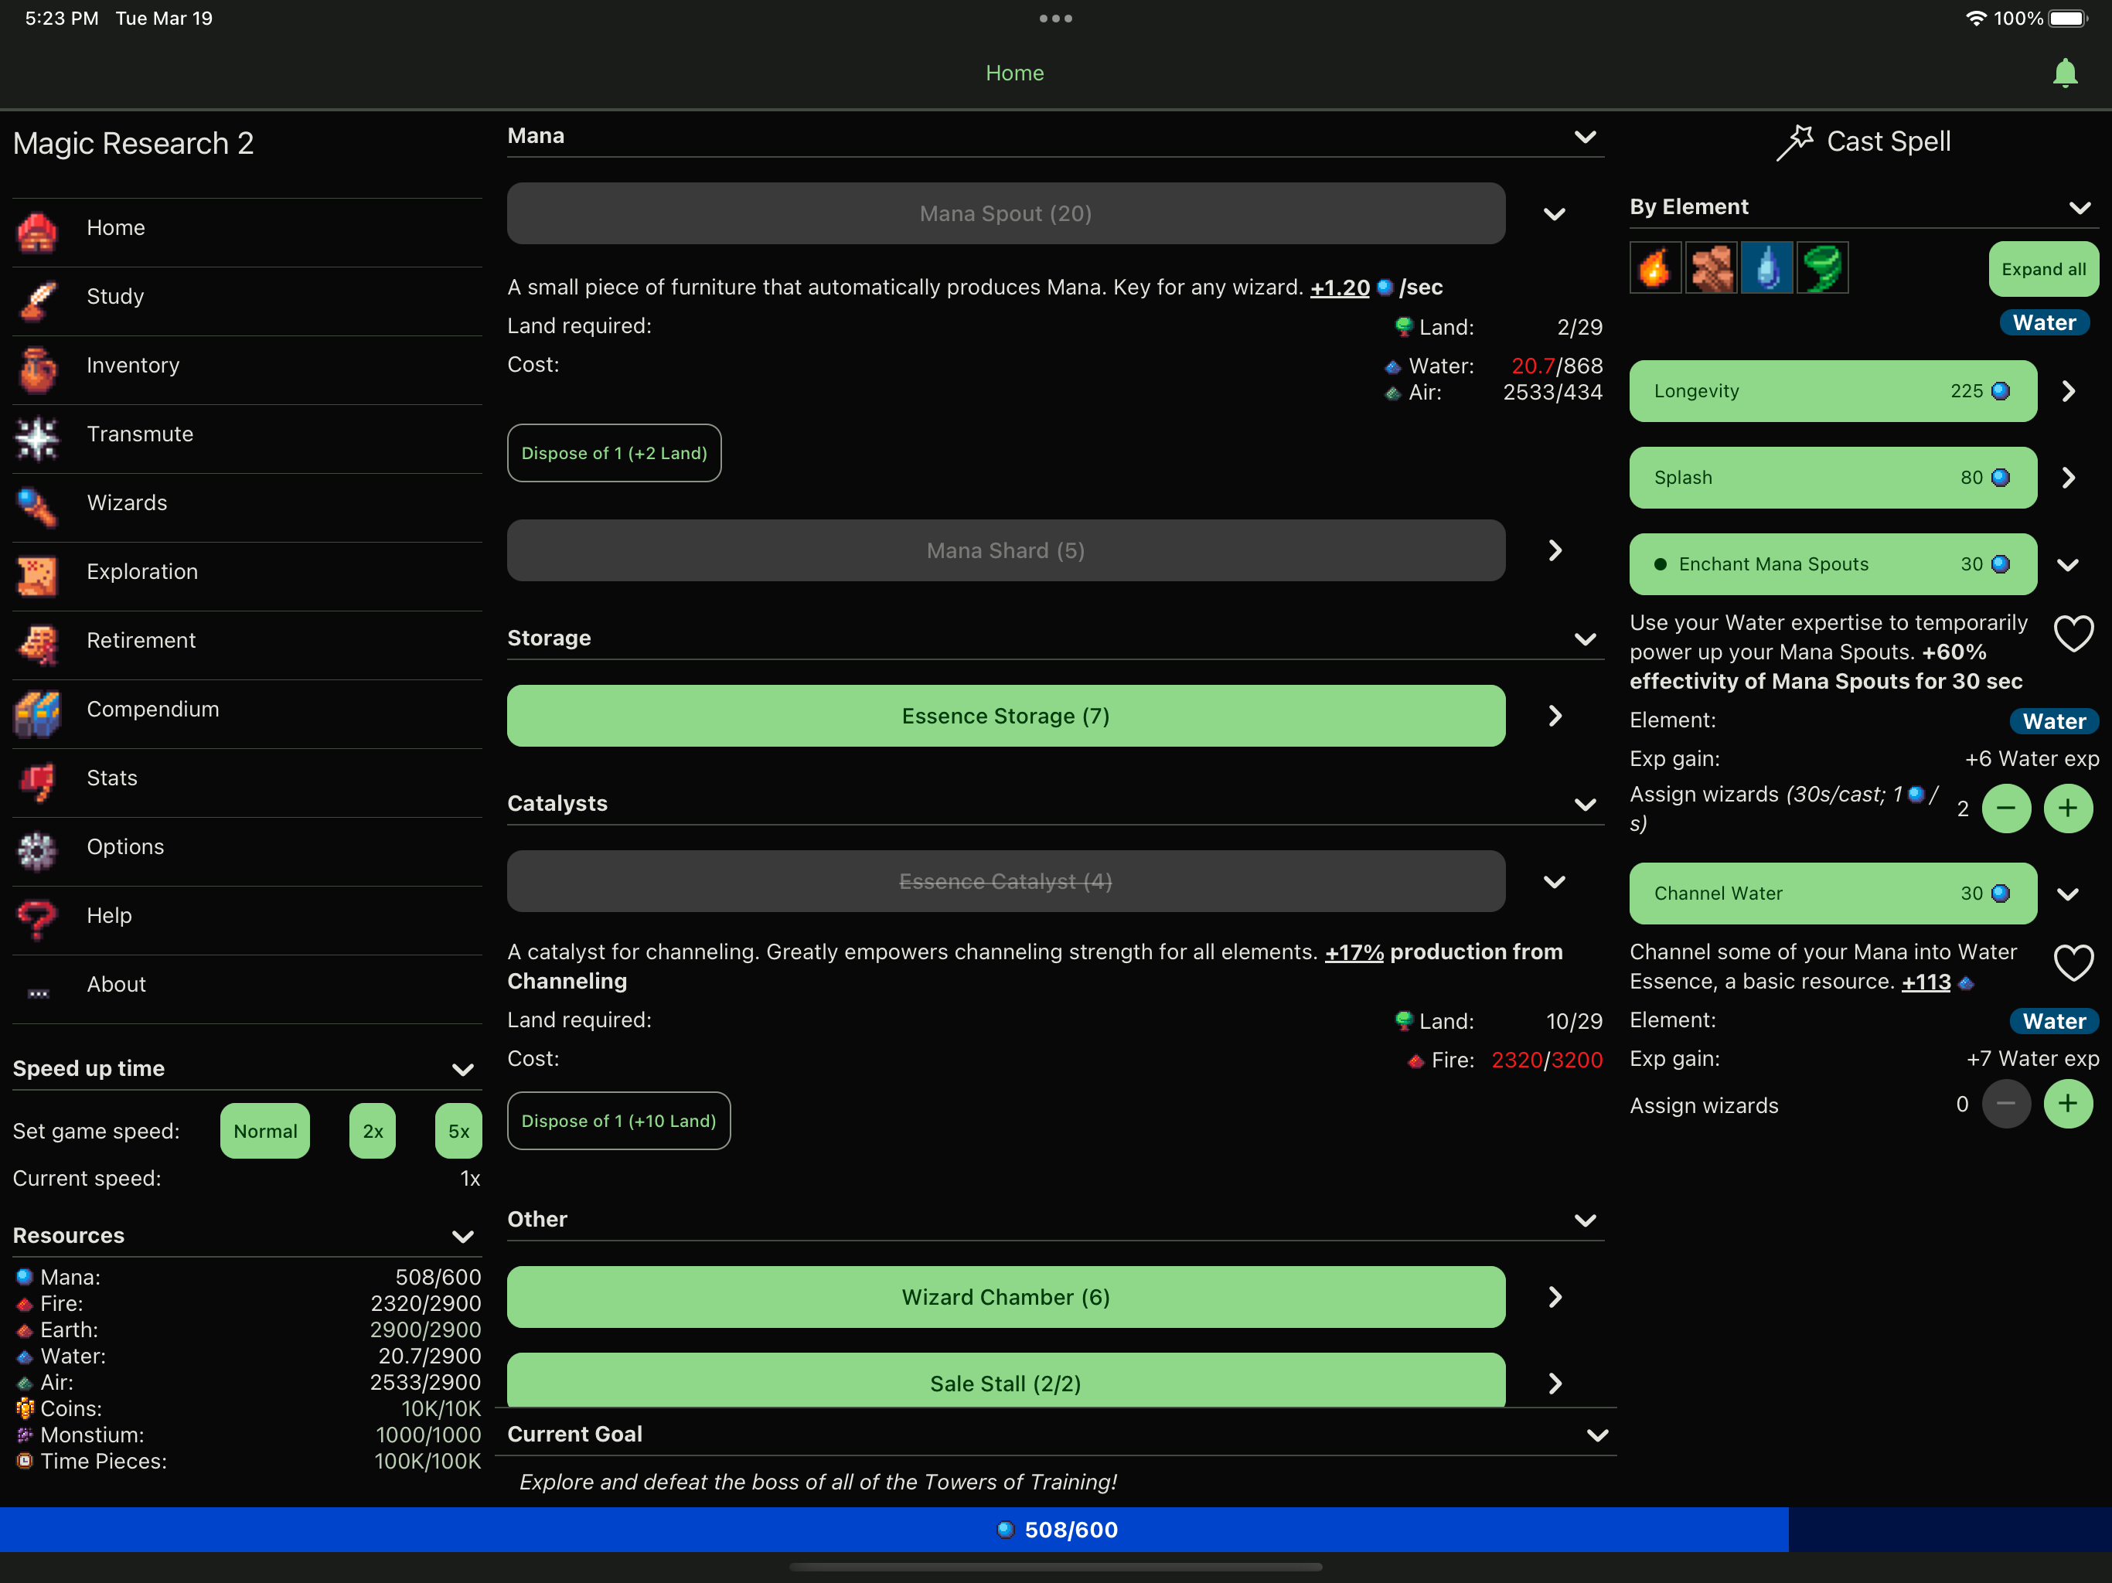Expand Mana Shard details
Viewport: 2112px width, 1583px height.
click(1555, 551)
